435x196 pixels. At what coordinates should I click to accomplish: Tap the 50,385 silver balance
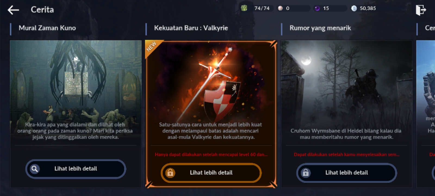click(368, 8)
